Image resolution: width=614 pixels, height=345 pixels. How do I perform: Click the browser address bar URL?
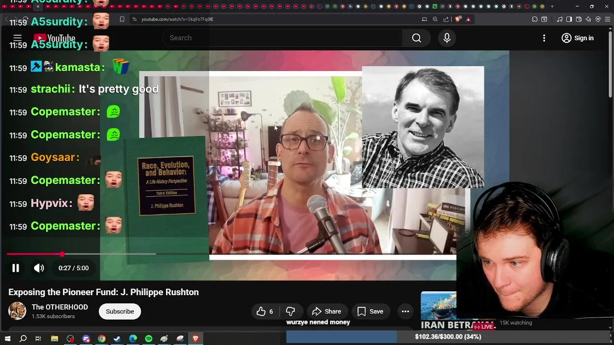(177, 19)
